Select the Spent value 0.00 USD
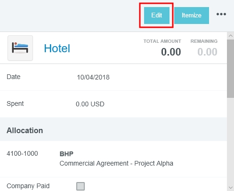 90,104
